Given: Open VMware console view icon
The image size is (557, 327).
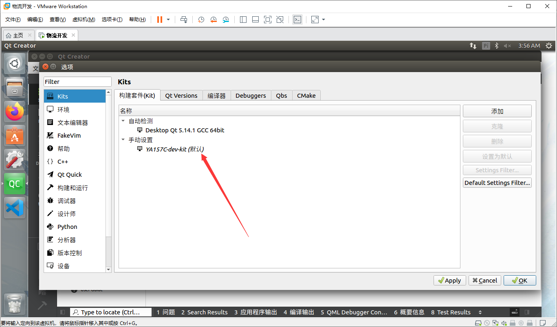Looking at the screenshot, I should [x=297, y=20].
